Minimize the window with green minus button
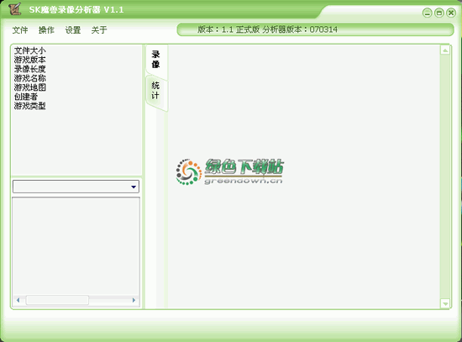Image resolution: width=462 pixels, height=342 pixels. [x=428, y=13]
